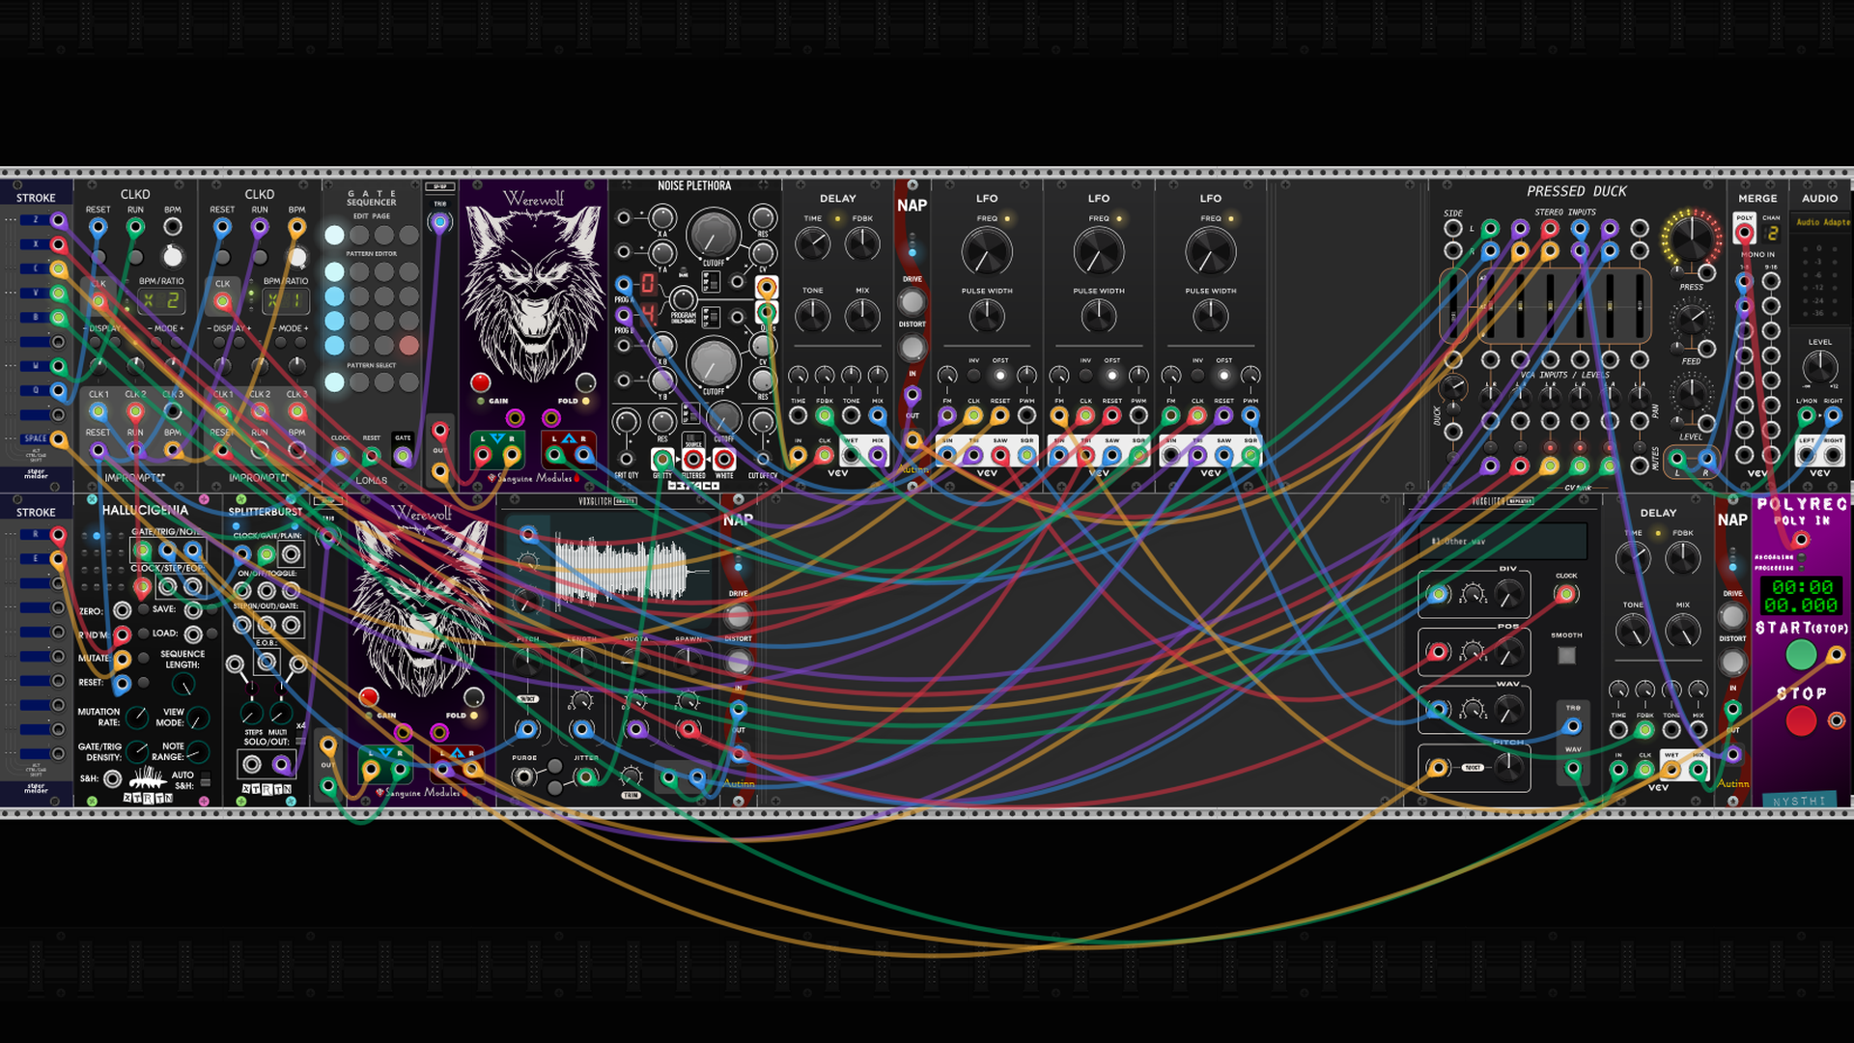Screen dimensions: 1854x1043
Task: Adjust the MUTATION RATE knob on Hallucigenia
Action: [137, 717]
